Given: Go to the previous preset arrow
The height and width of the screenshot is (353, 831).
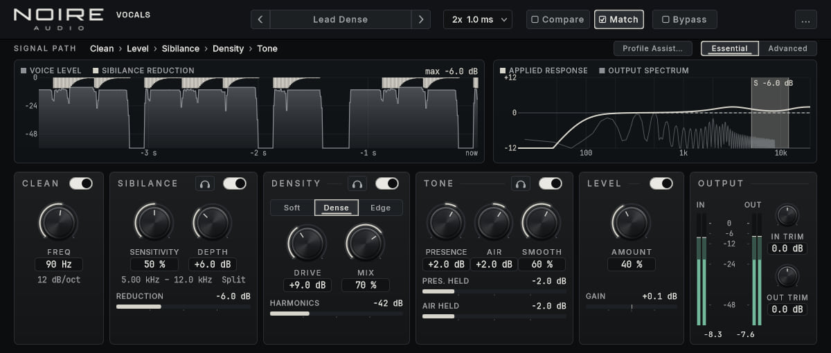Looking at the screenshot, I should click(x=260, y=19).
